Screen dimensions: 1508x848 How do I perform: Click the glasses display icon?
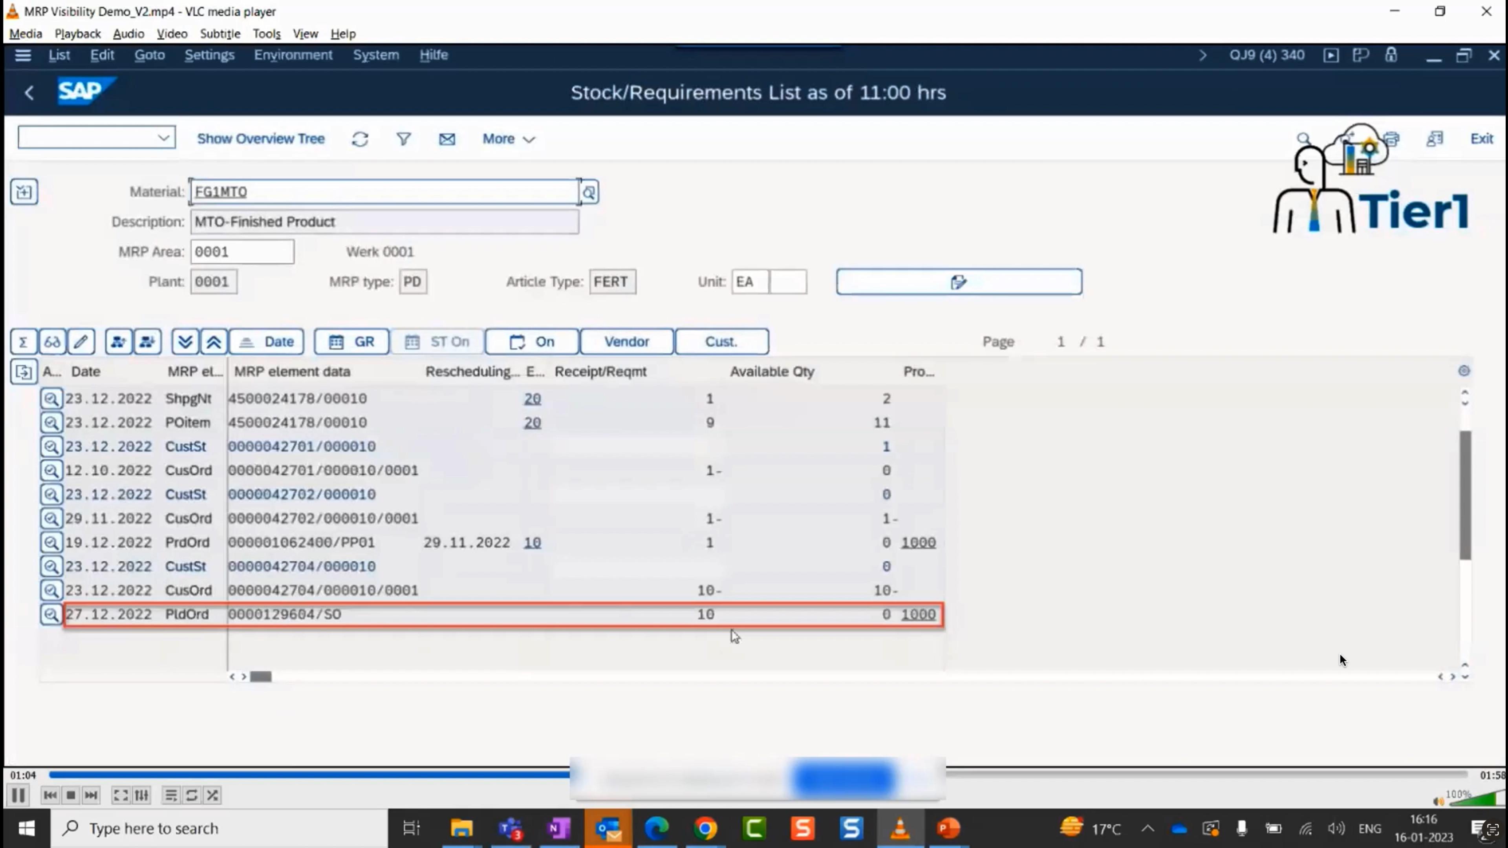click(52, 342)
